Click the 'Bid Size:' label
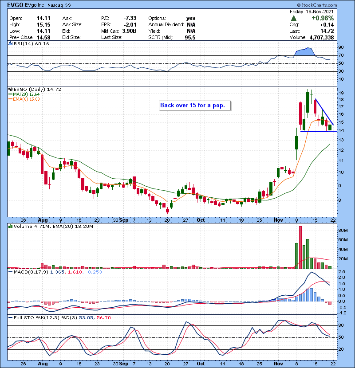The image size is (355, 368). pyautogui.click(x=71, y=38)
